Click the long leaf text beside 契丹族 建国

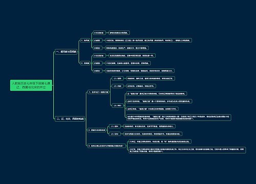[x=148, y=40]
